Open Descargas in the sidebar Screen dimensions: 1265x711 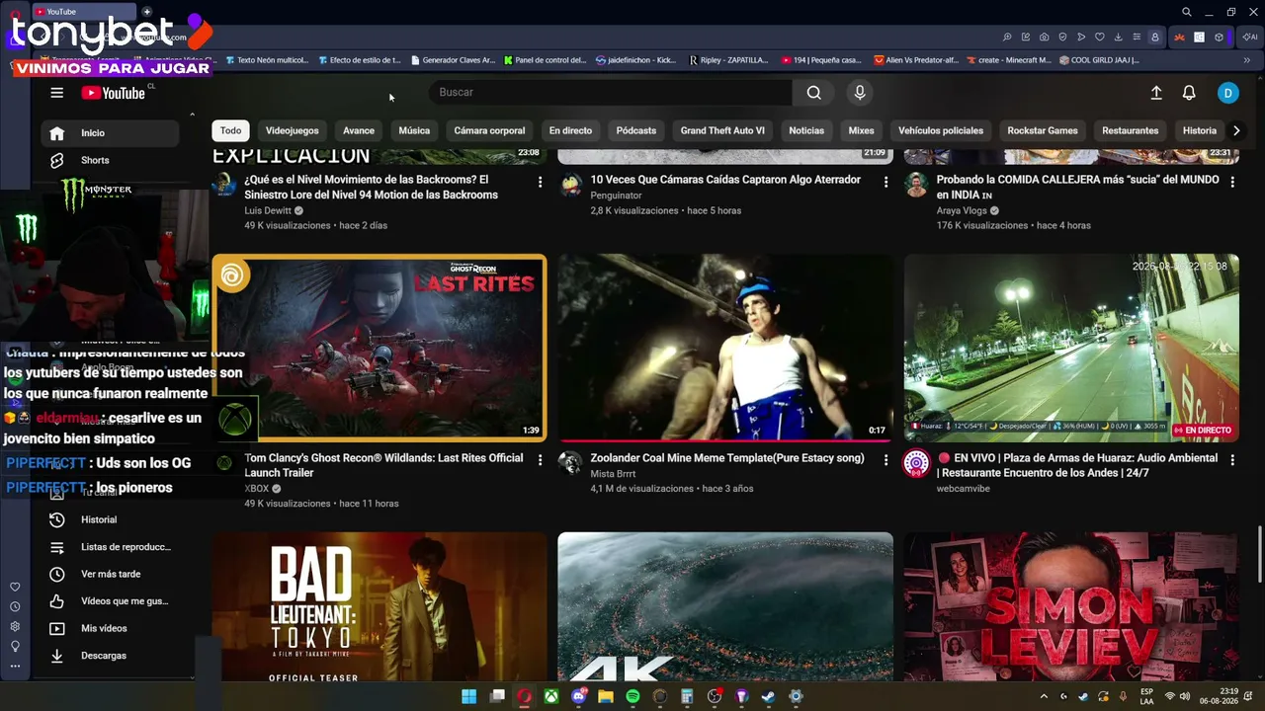(111, 656)
